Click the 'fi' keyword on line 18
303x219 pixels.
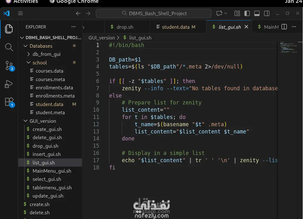pos(112,167)
